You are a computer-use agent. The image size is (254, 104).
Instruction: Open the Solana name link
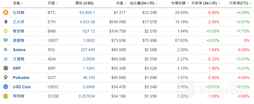(19, 50)
